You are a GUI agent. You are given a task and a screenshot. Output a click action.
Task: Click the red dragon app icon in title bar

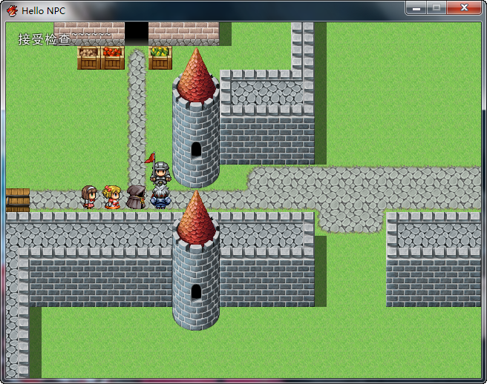point(13,11)
